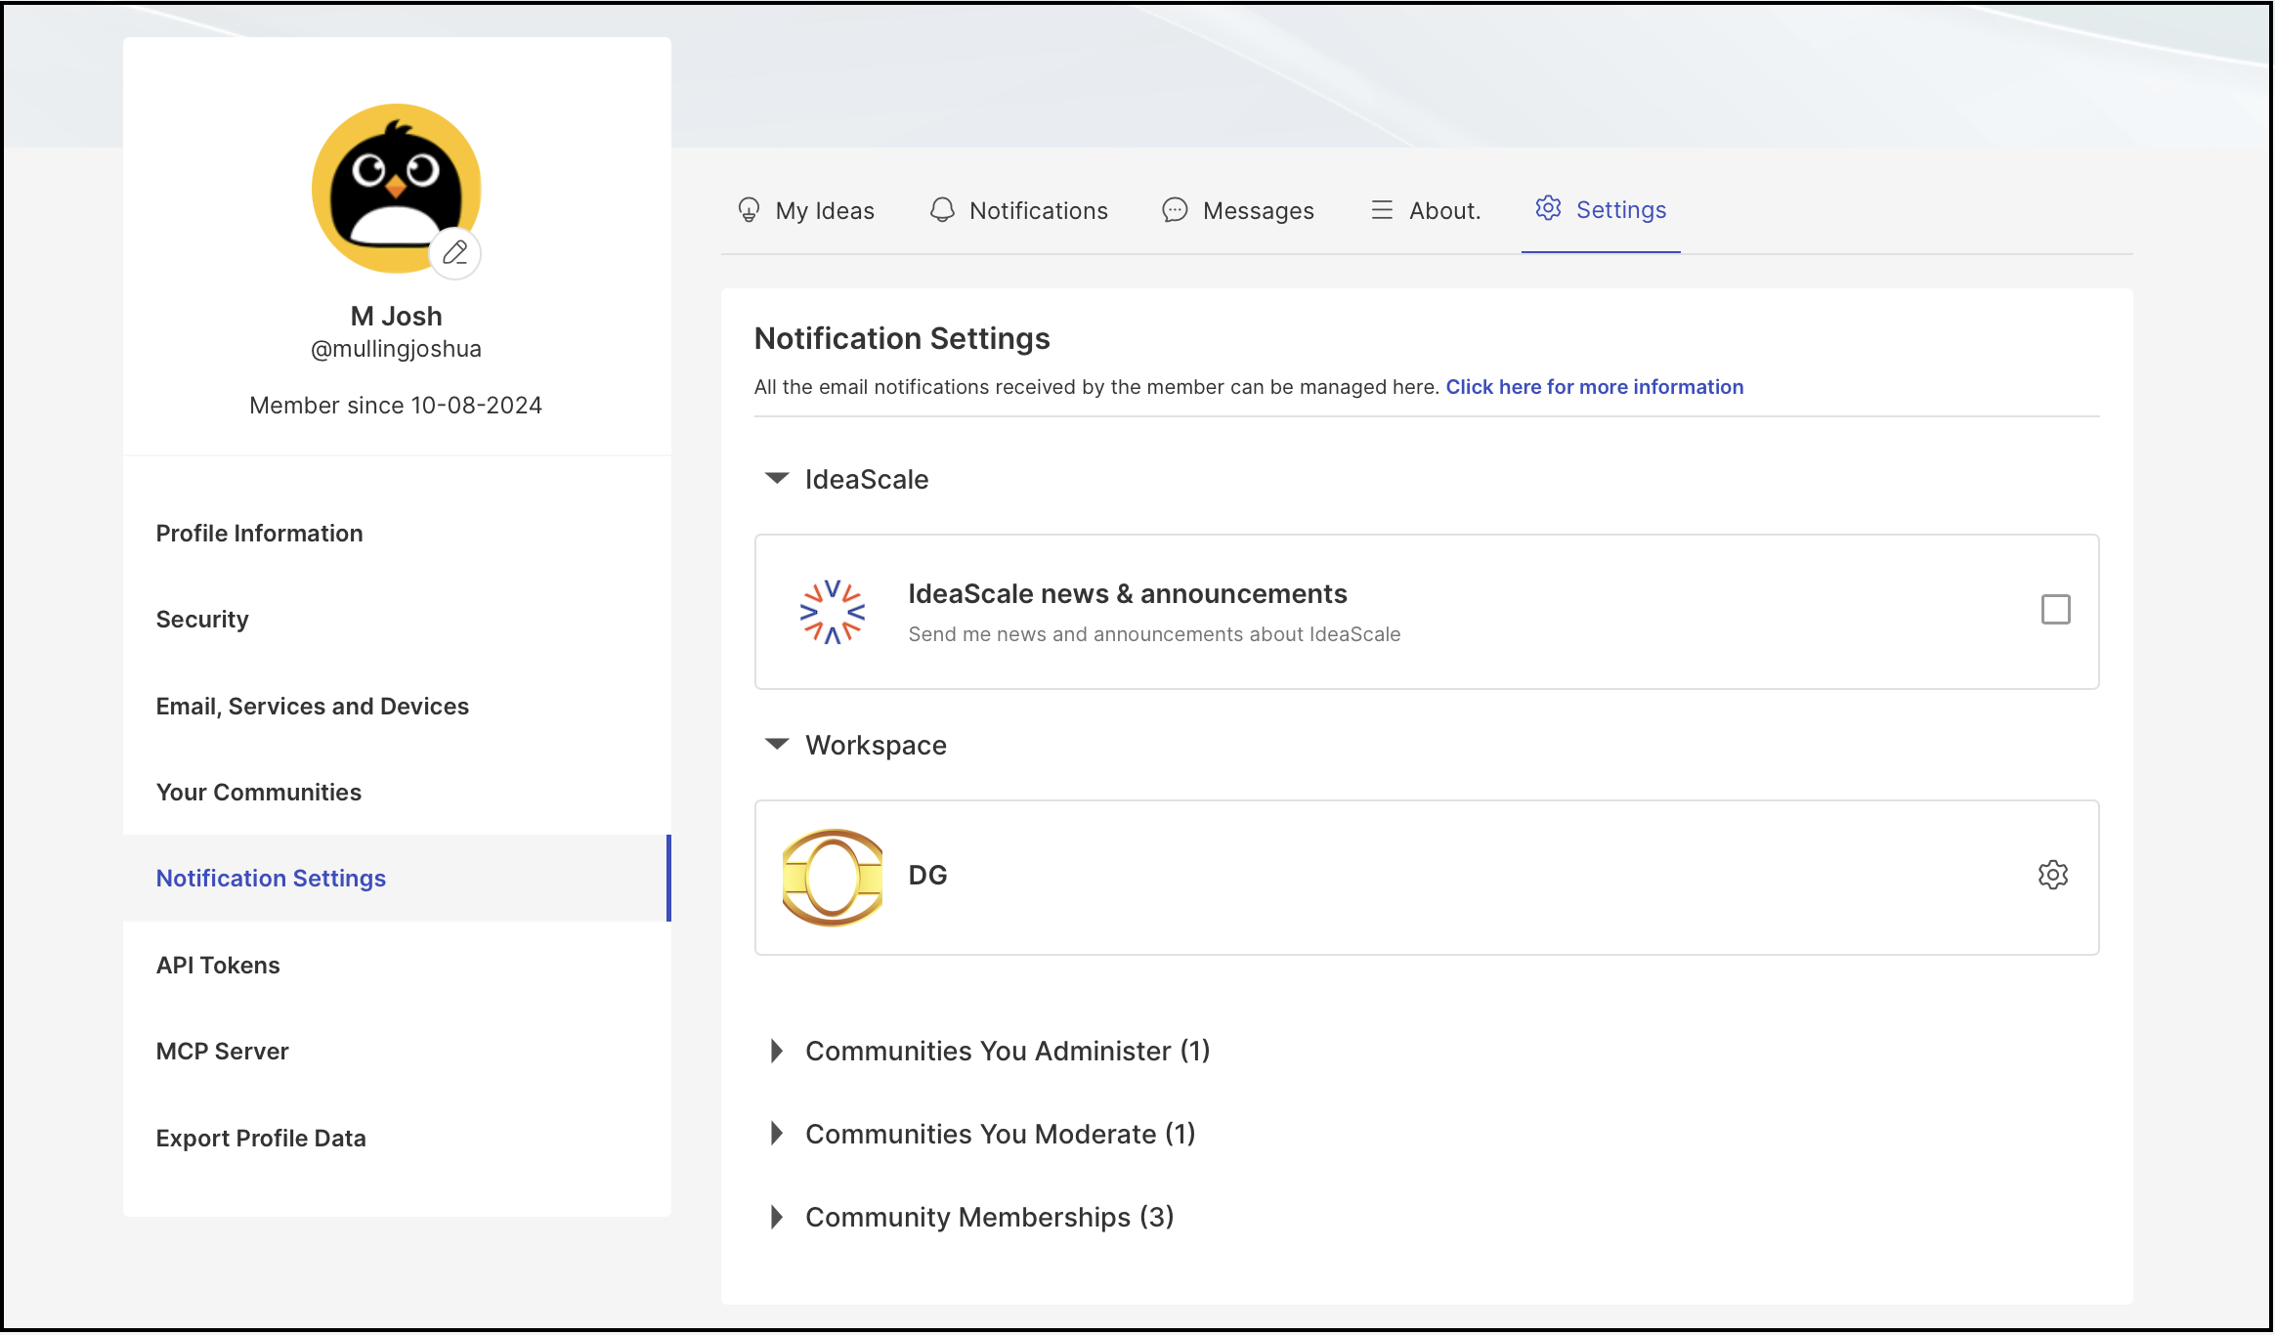Screen dimensions: 2275x1335
Task: Click the lightbulb My Ideas icon
Action: (x=749, y=210)
